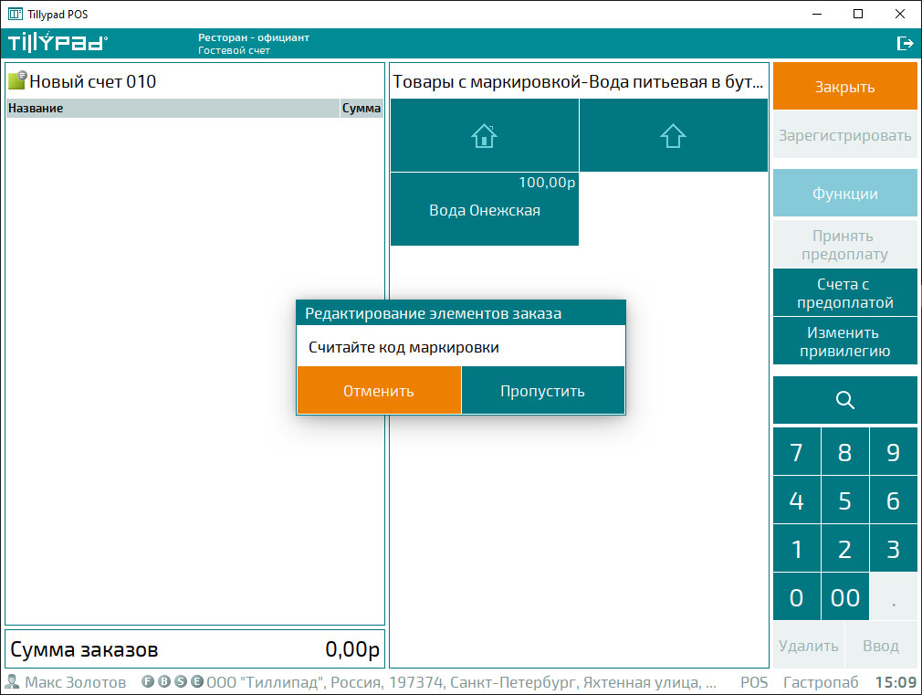The height and width of the screenshot is (695, 922).
Task: Click the E status indicator icon
Action: [x=197, y=681]
